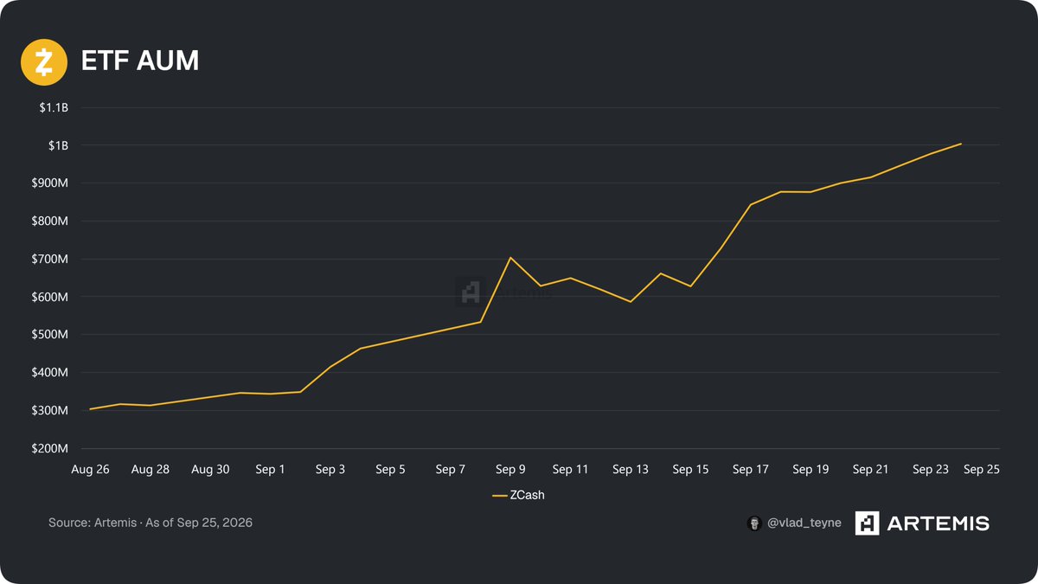This screenshot has width=1038, height=584.
Task: Click the $600M y-axis label
Action: [50, 297]
